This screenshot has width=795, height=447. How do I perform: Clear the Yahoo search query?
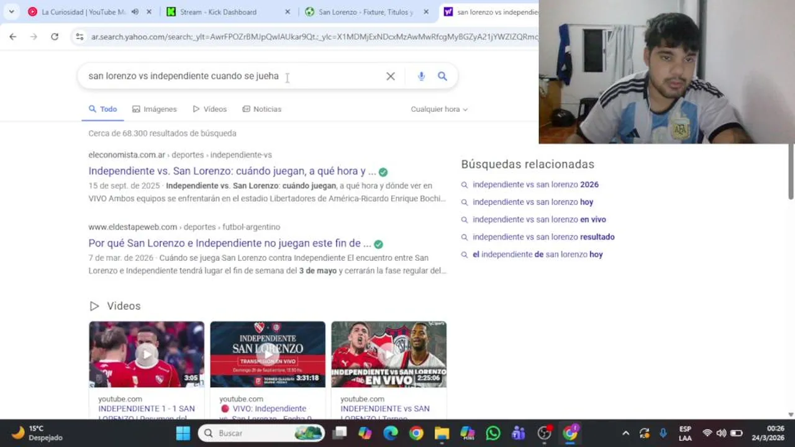(391, 76)
